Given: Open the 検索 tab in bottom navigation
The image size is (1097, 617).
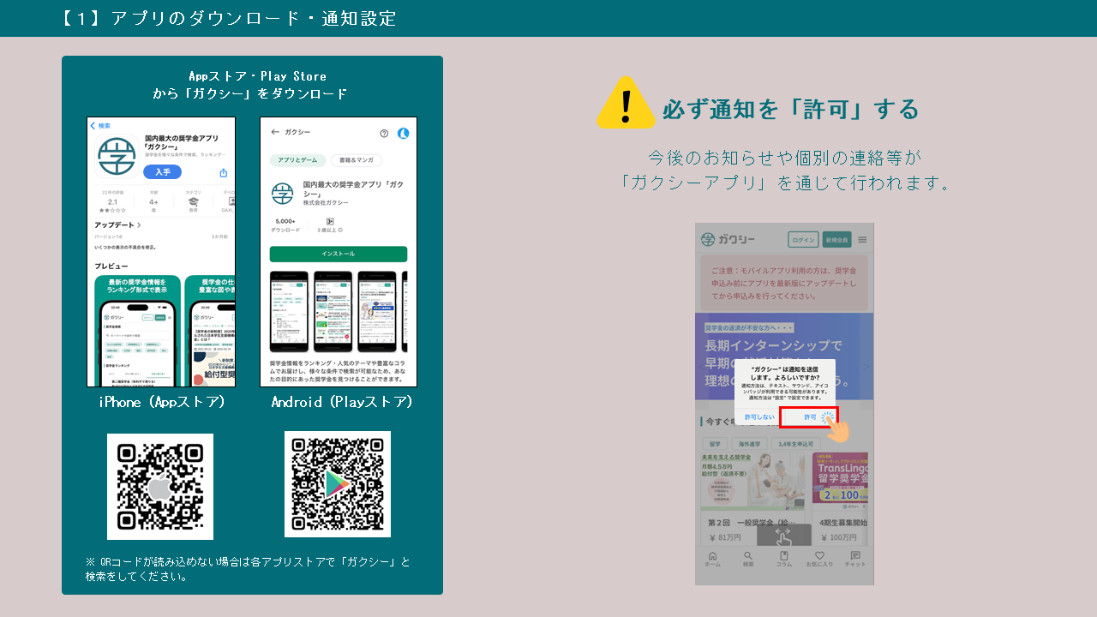Looking at the screenshot, I should (748, 560).
